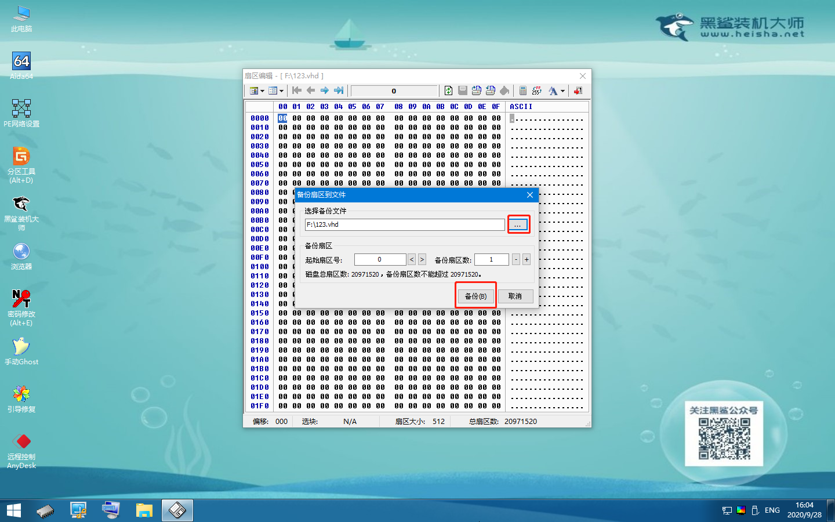Expand first view mode dropdown in toolbar
835x522 pixels.
coord(262,91)
